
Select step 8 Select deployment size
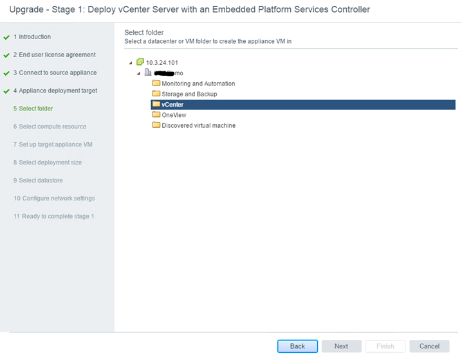click(48, 163)
